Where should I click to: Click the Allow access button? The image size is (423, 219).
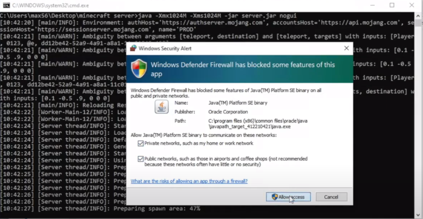pos(288,197)
